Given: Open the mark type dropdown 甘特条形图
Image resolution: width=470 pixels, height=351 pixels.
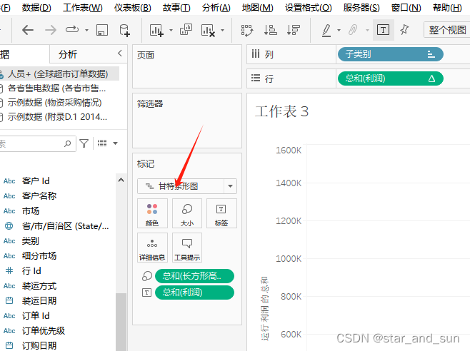Looking at the screenshot, I should coord(187,186).
